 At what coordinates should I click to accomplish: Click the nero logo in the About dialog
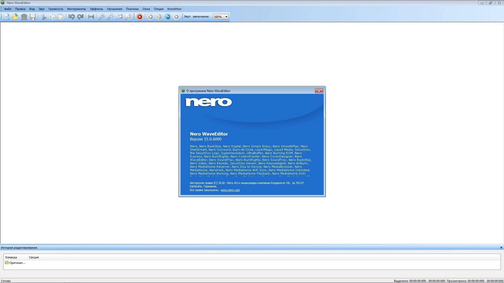pyautogui.click(x=209, y=102)
